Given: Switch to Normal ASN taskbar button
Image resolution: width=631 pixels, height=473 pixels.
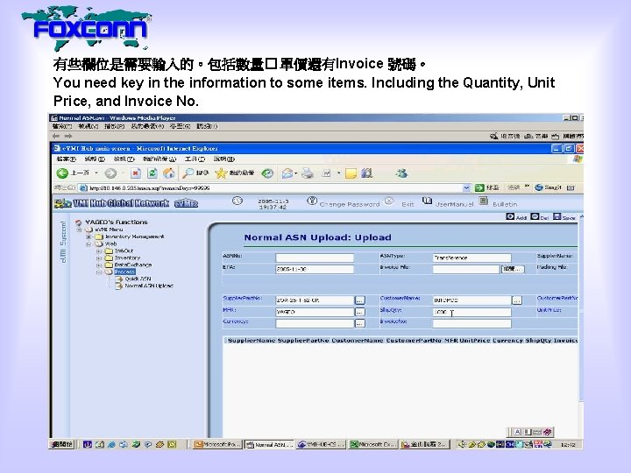Looking at the screenshot, I should point(270,444).
